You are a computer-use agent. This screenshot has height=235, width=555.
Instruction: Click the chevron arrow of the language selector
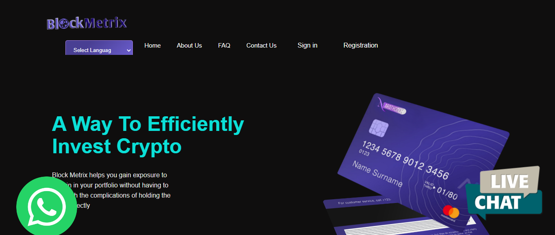click(x=128, y=50)
